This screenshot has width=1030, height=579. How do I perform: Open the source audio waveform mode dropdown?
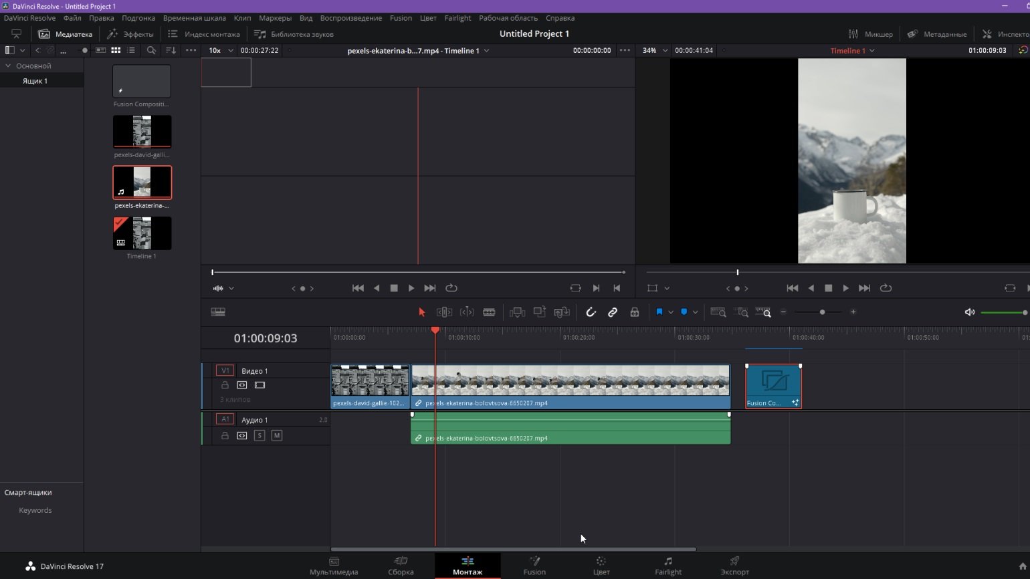point(223,288)
